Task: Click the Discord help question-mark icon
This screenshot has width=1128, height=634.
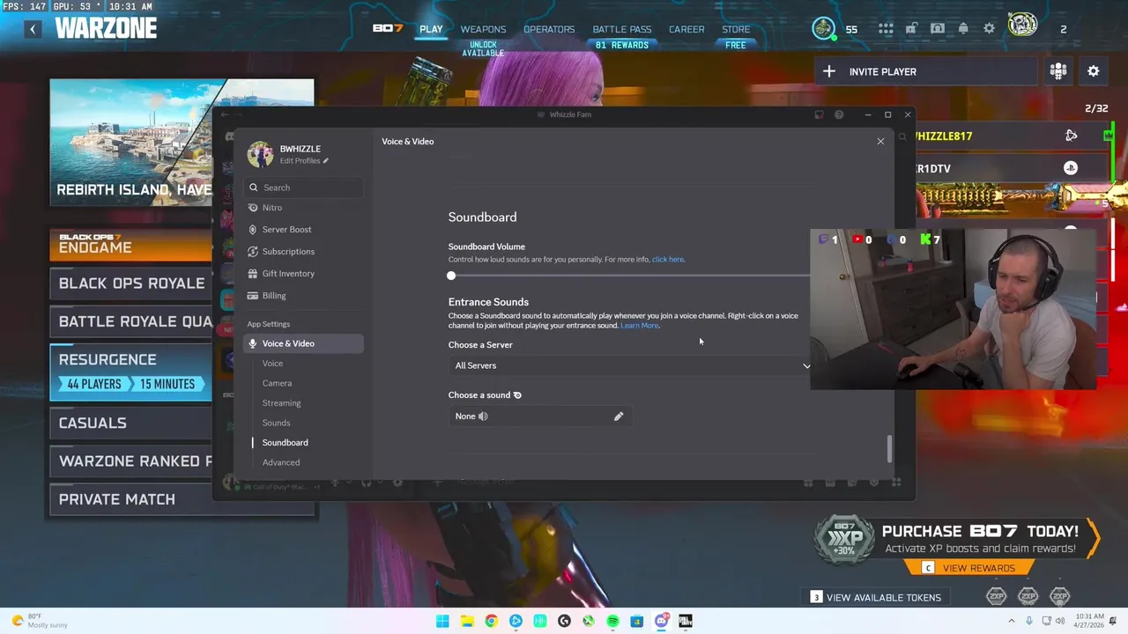Action: click(x=839, y=114)
